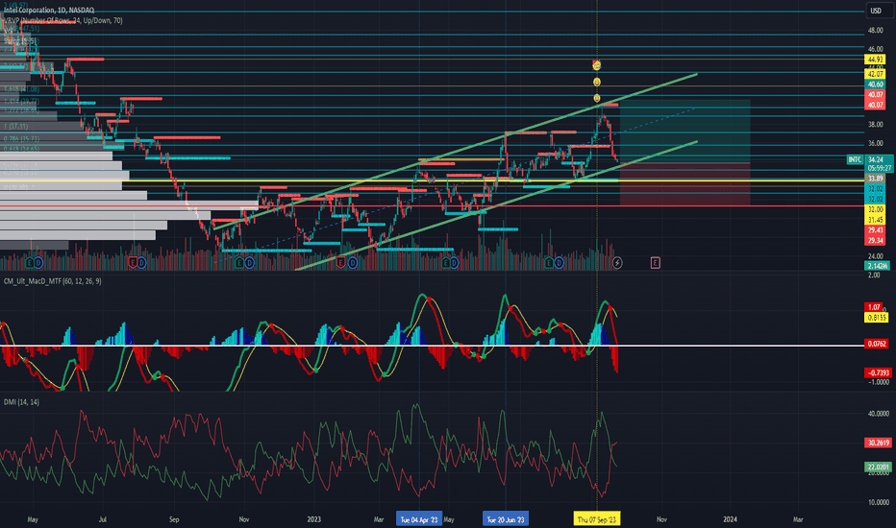Click the 38.00 price axis label

pyautogui.click(x=876, y=125)
